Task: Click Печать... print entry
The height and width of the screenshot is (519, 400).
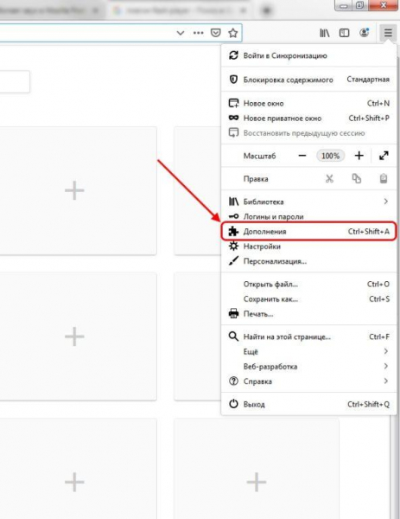Action: (308, 313)
